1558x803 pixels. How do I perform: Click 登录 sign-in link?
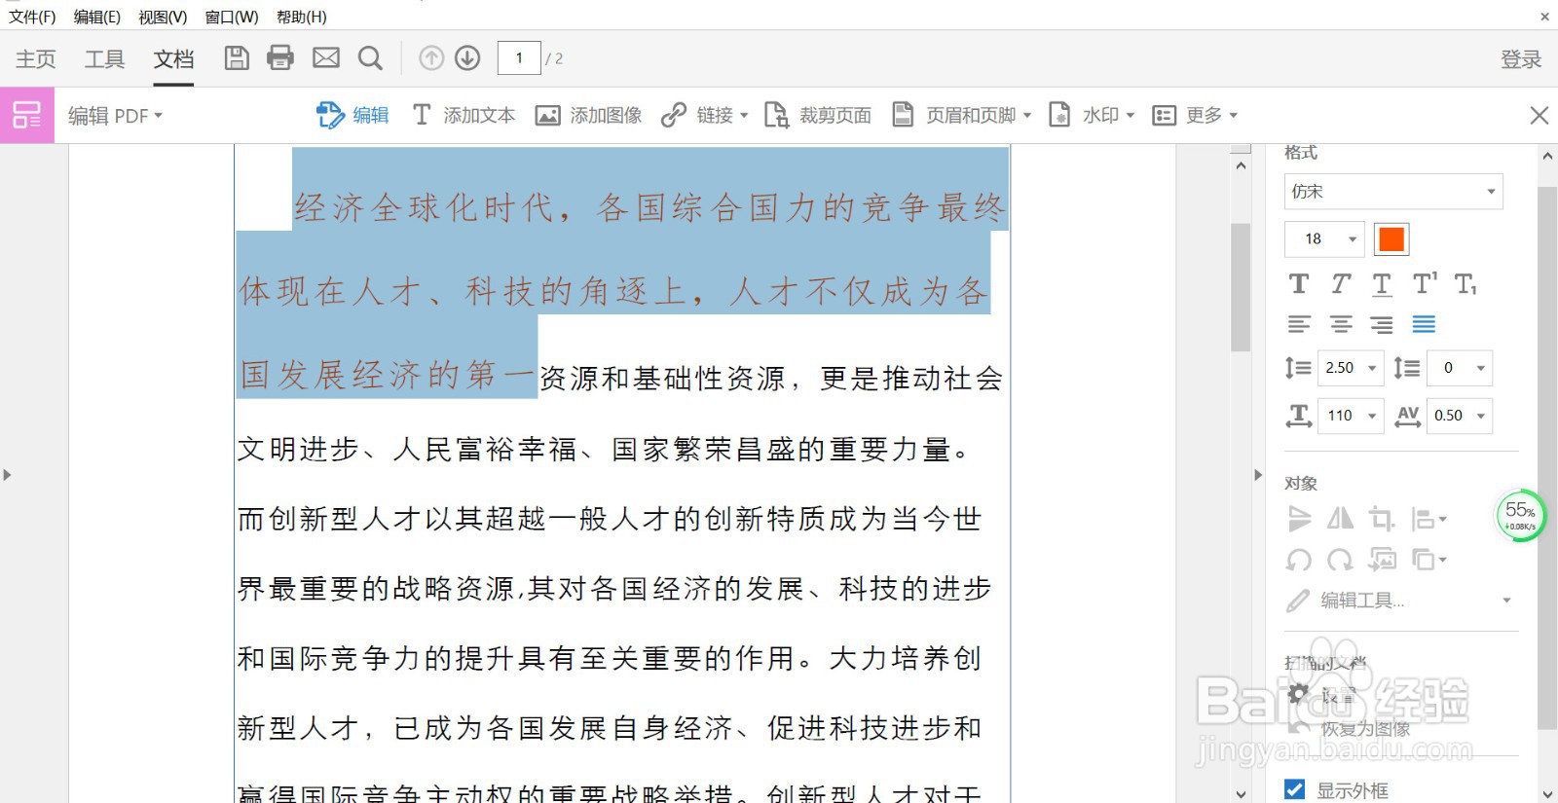click(x=1521, y=59)
